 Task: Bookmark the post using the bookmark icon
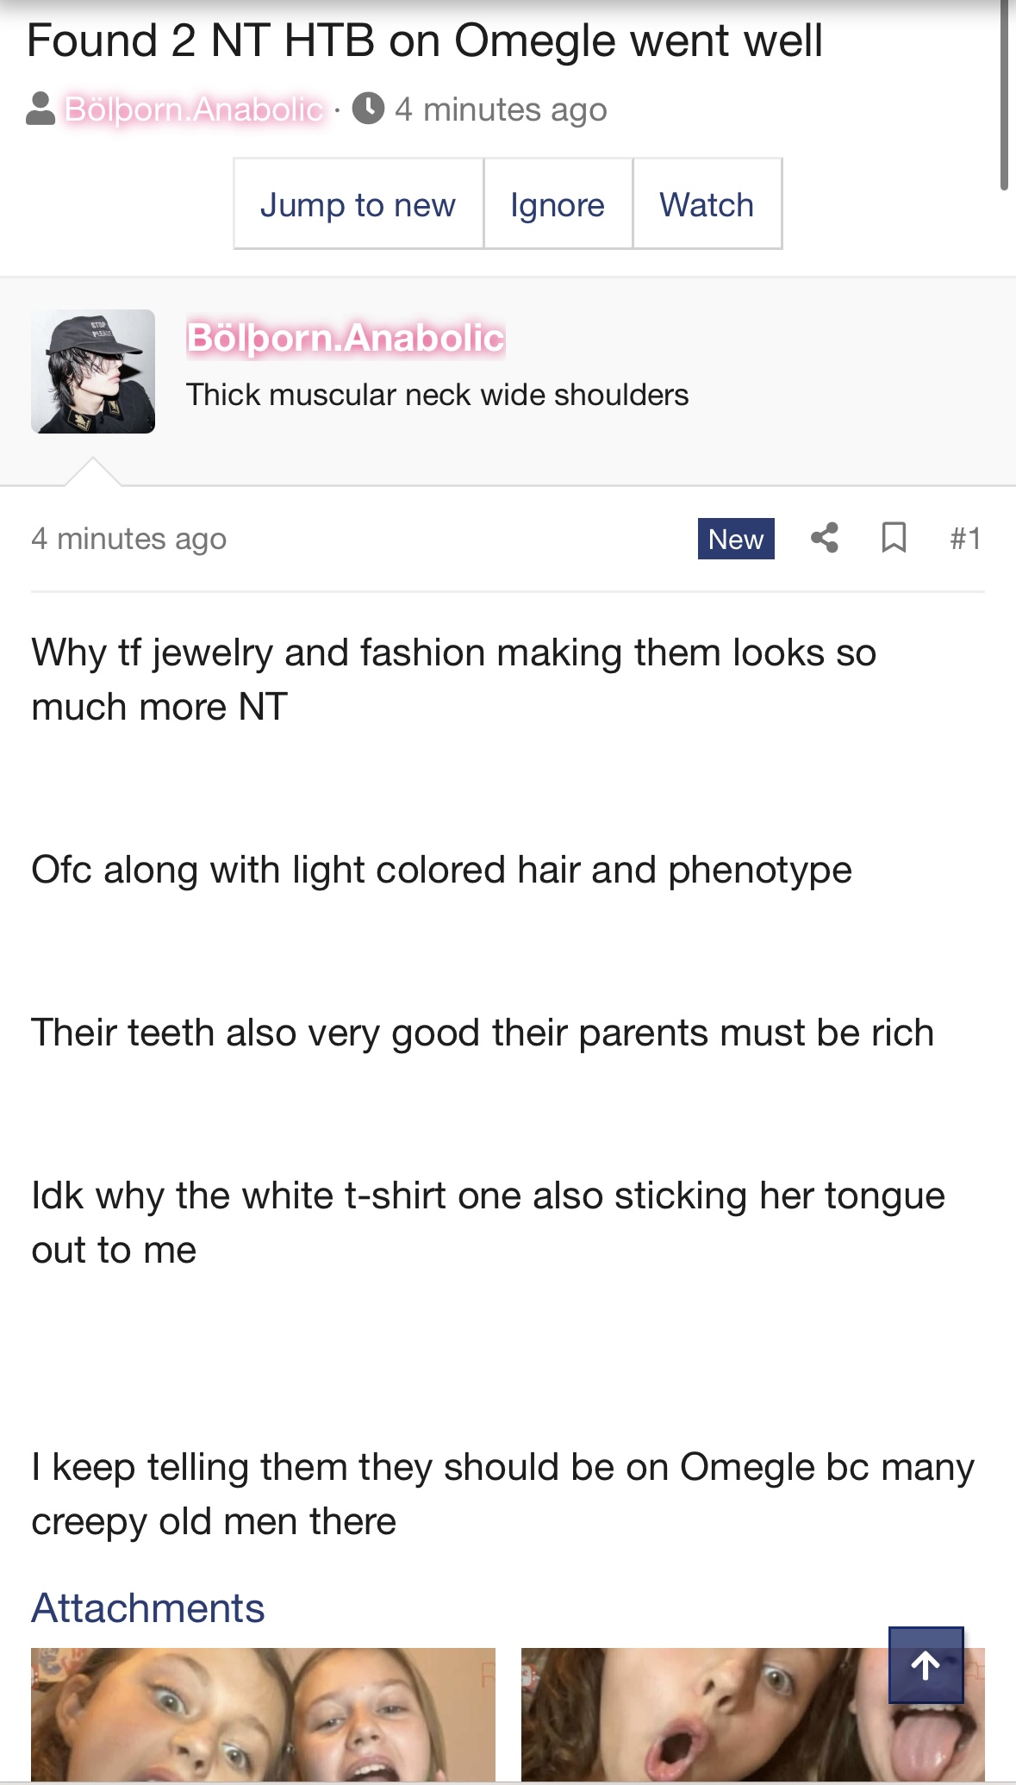point(894,538)
